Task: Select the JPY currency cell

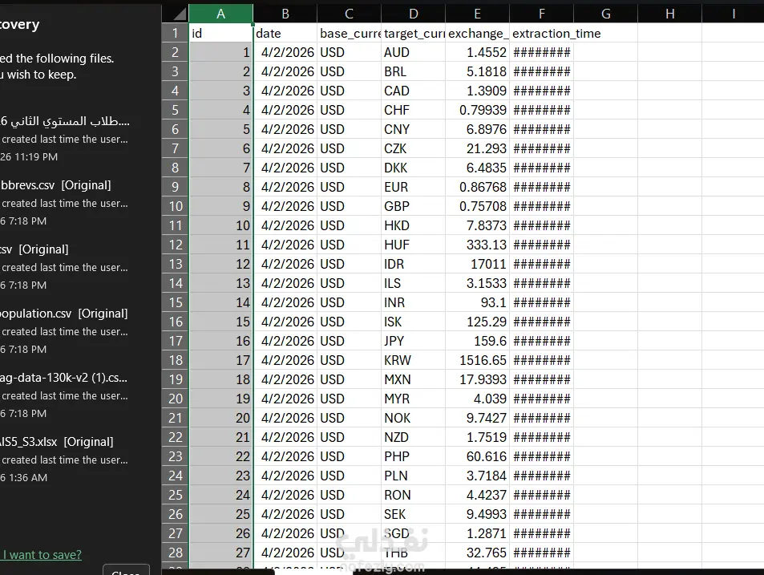Action: pos(413,341)
